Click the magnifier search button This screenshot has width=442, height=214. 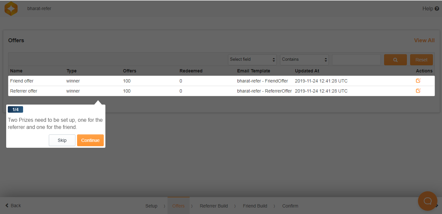click(395, 60)
